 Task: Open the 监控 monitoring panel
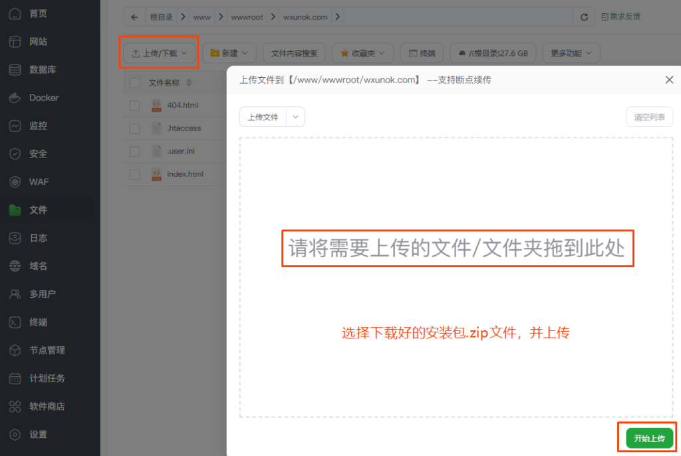coord(15,126)
